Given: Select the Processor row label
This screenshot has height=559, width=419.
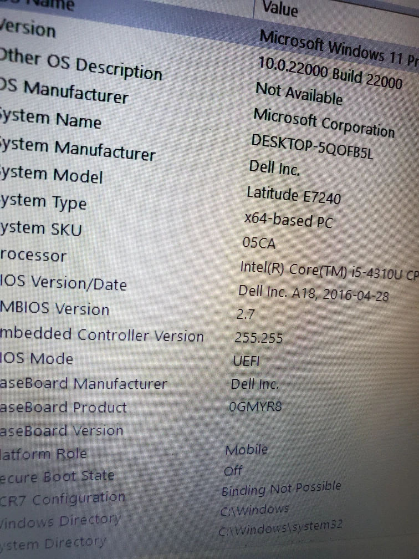Looking at the screenshot, I should pos(33,255).
